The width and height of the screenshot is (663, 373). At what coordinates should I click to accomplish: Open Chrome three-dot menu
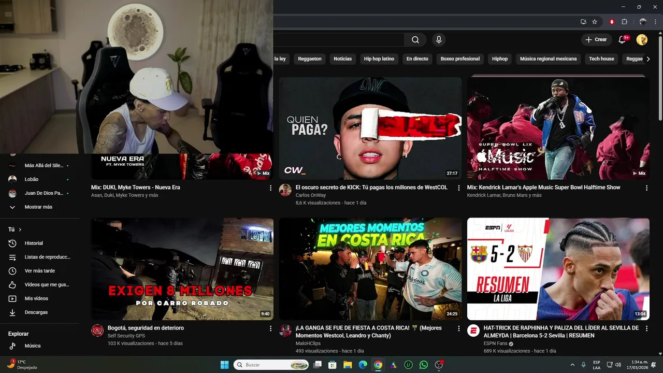point(655,22)
